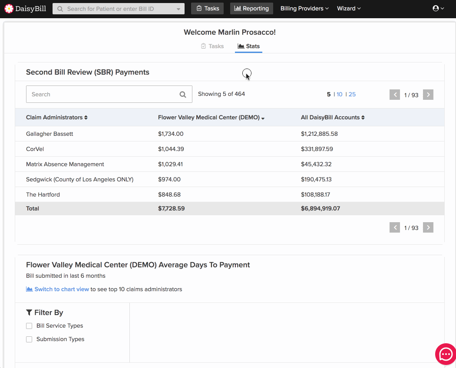Open the Tasks page from navbar
Image resolution: width=456 pixels, height=368 pixels.
(x=207, y=8)
